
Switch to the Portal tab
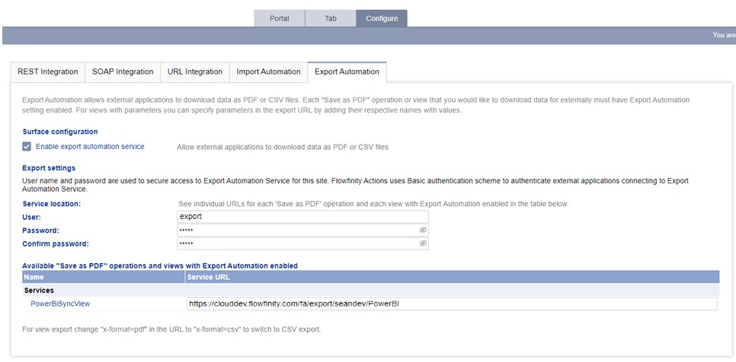click(x=279, y=18)
